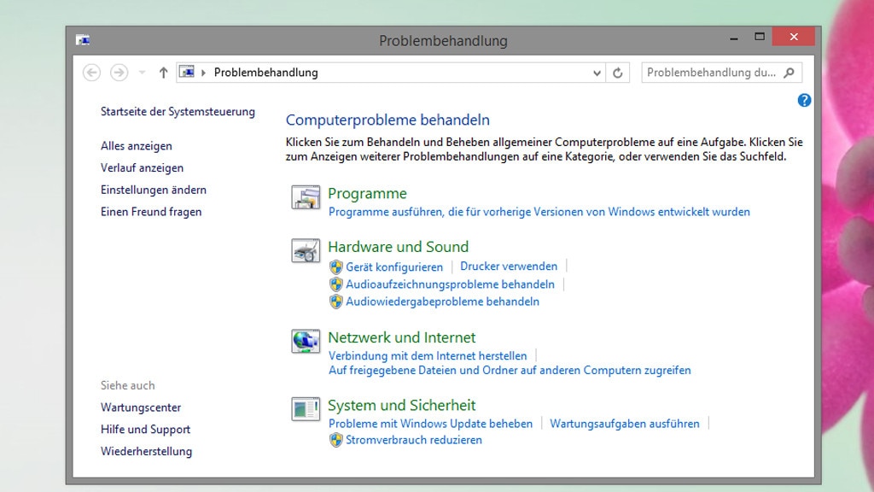
Task: Open the Hardware und Sound heading
Action: tap(398, 247)
